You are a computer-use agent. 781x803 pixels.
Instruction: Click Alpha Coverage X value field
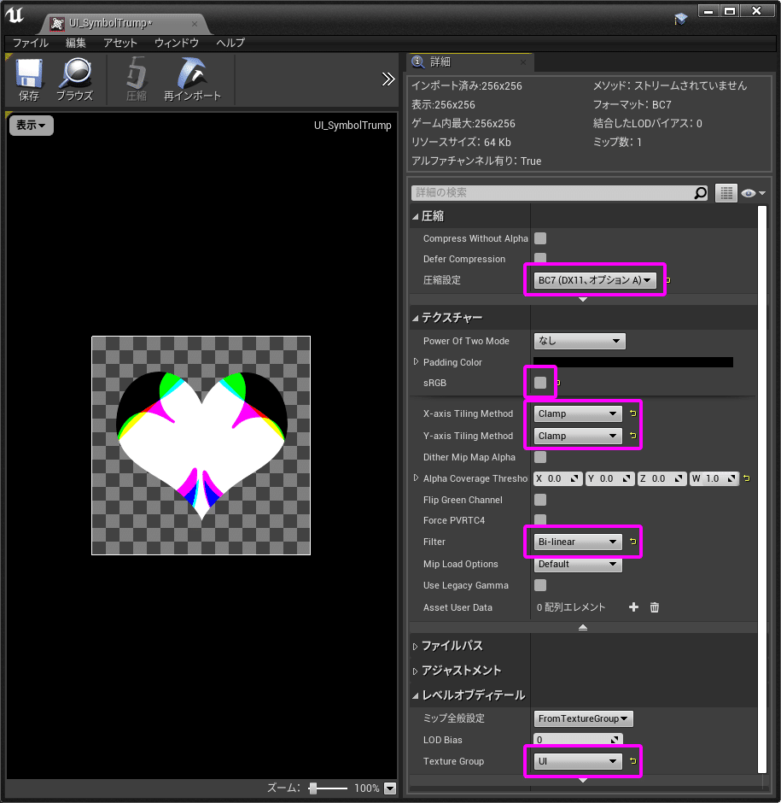(x=557, y=478)
